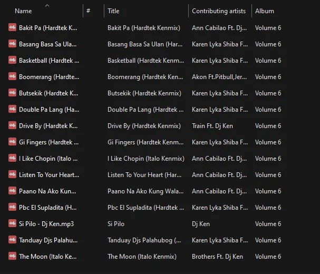This screenshot has height=274, width=320.
Task: Click the audio icon for Tanduay Djs Palahu file
Action: pyautogui.click(x=13, y=240)
